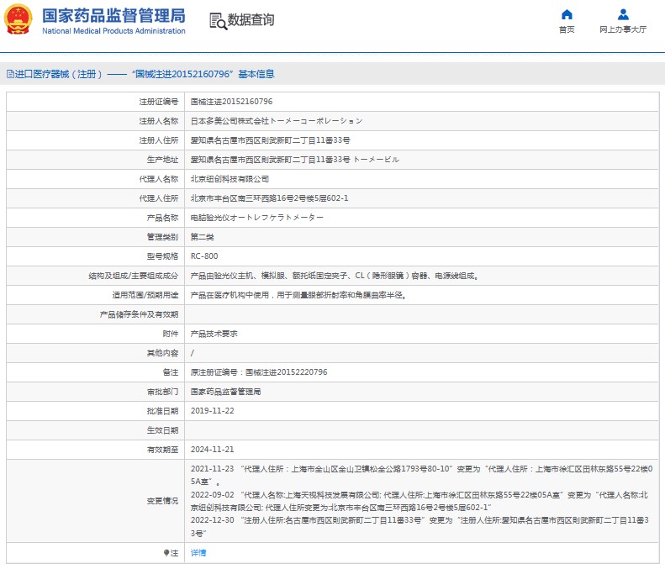The width and height of the screenshot is (665, 569).
Task: Click the 注册人名称 label
Action: (159, 121)
